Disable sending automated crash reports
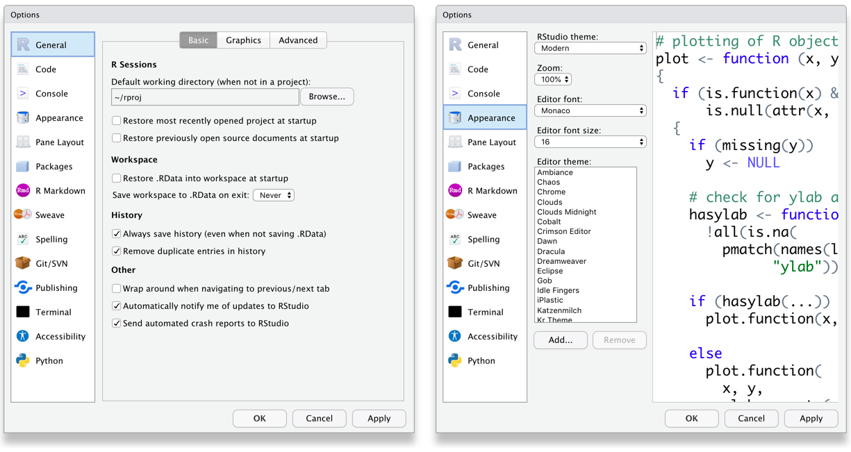Screen dimensions: 851x452 pos(117,324)
